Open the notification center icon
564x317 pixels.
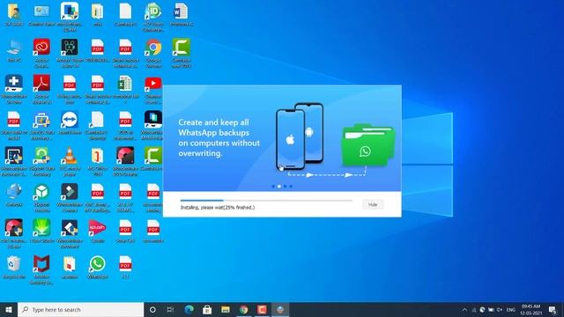(553, 309)
